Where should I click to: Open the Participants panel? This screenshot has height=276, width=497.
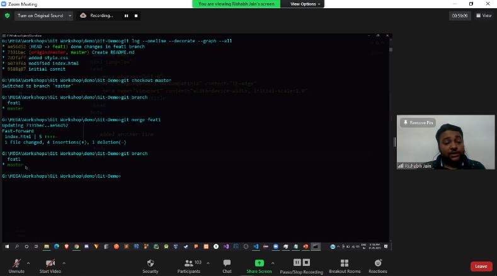pyautogui.click(x=188, y=263)
